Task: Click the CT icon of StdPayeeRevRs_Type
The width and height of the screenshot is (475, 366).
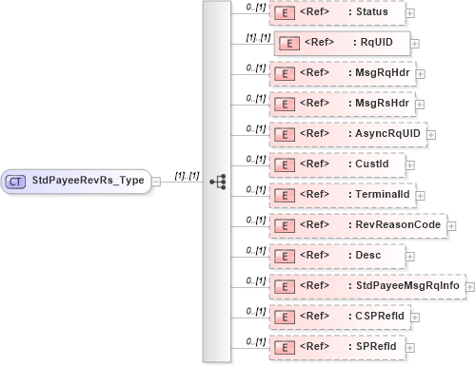Action: tap(15, 182)
